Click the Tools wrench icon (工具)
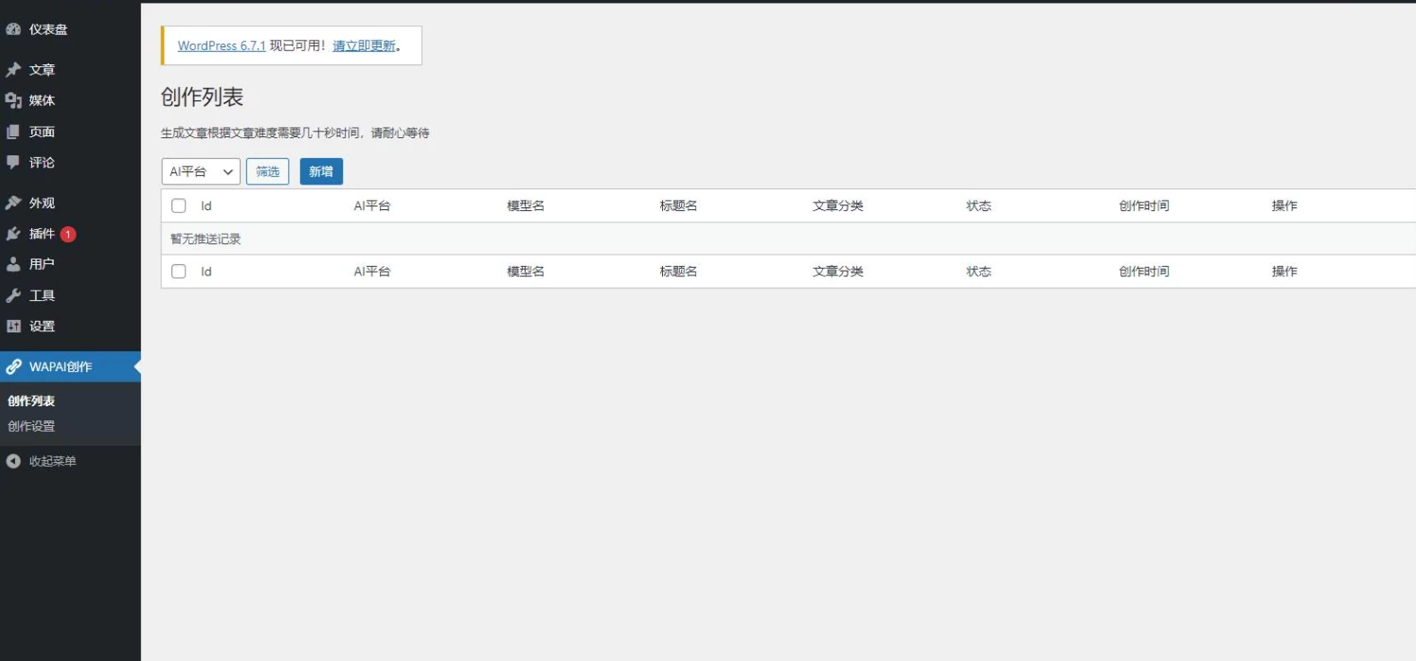1416x661 pixels. coord(13,295)
